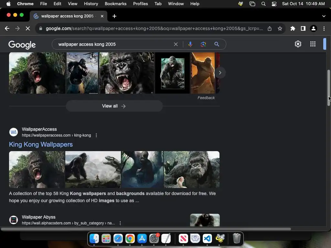
Task: Go to Google homepage via logo
Action: click(22, 45)
